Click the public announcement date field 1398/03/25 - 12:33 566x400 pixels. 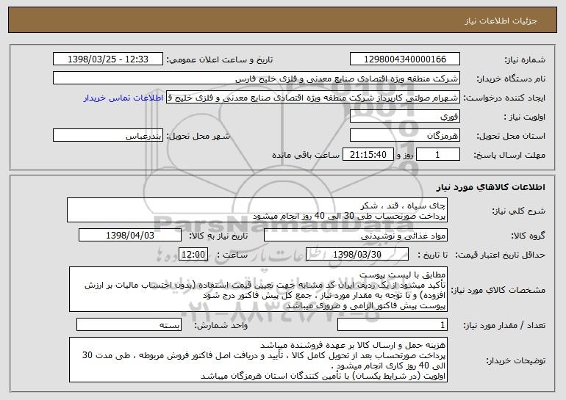(108, 59)
